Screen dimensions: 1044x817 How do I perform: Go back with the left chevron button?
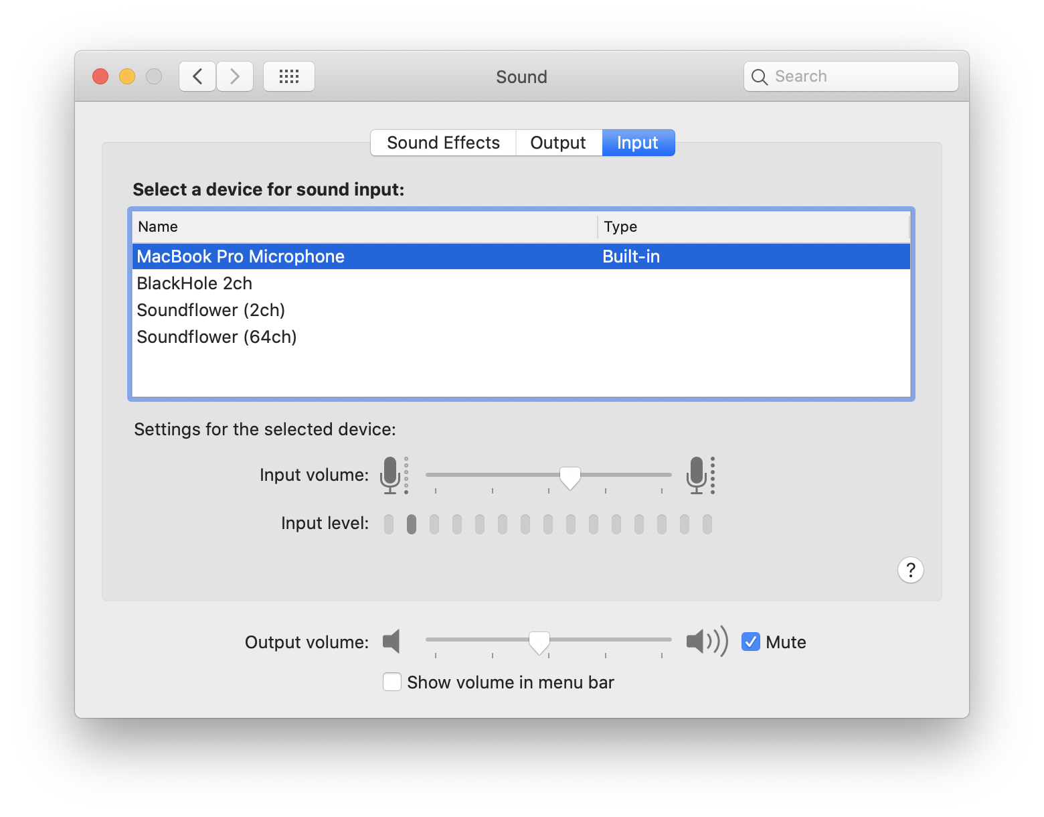197,76
